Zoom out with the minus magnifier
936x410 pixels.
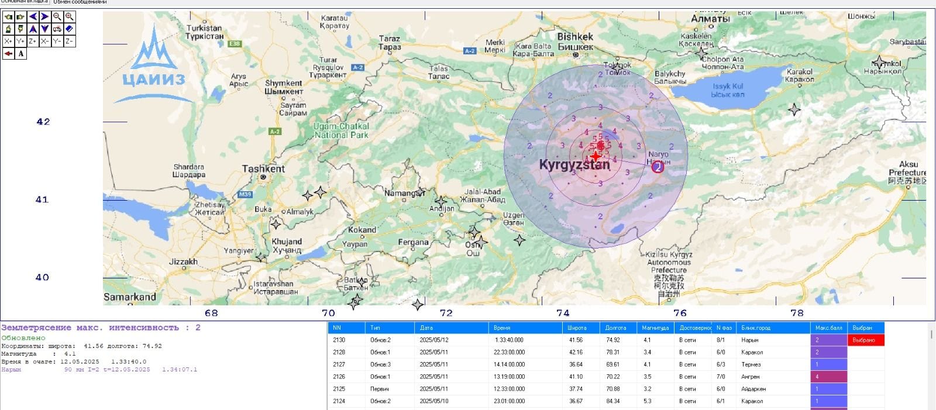pyautogui.click(x=57, y=16)
